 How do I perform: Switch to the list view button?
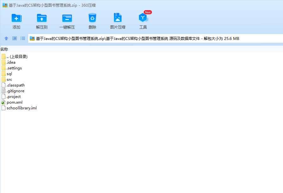(23, 38)
